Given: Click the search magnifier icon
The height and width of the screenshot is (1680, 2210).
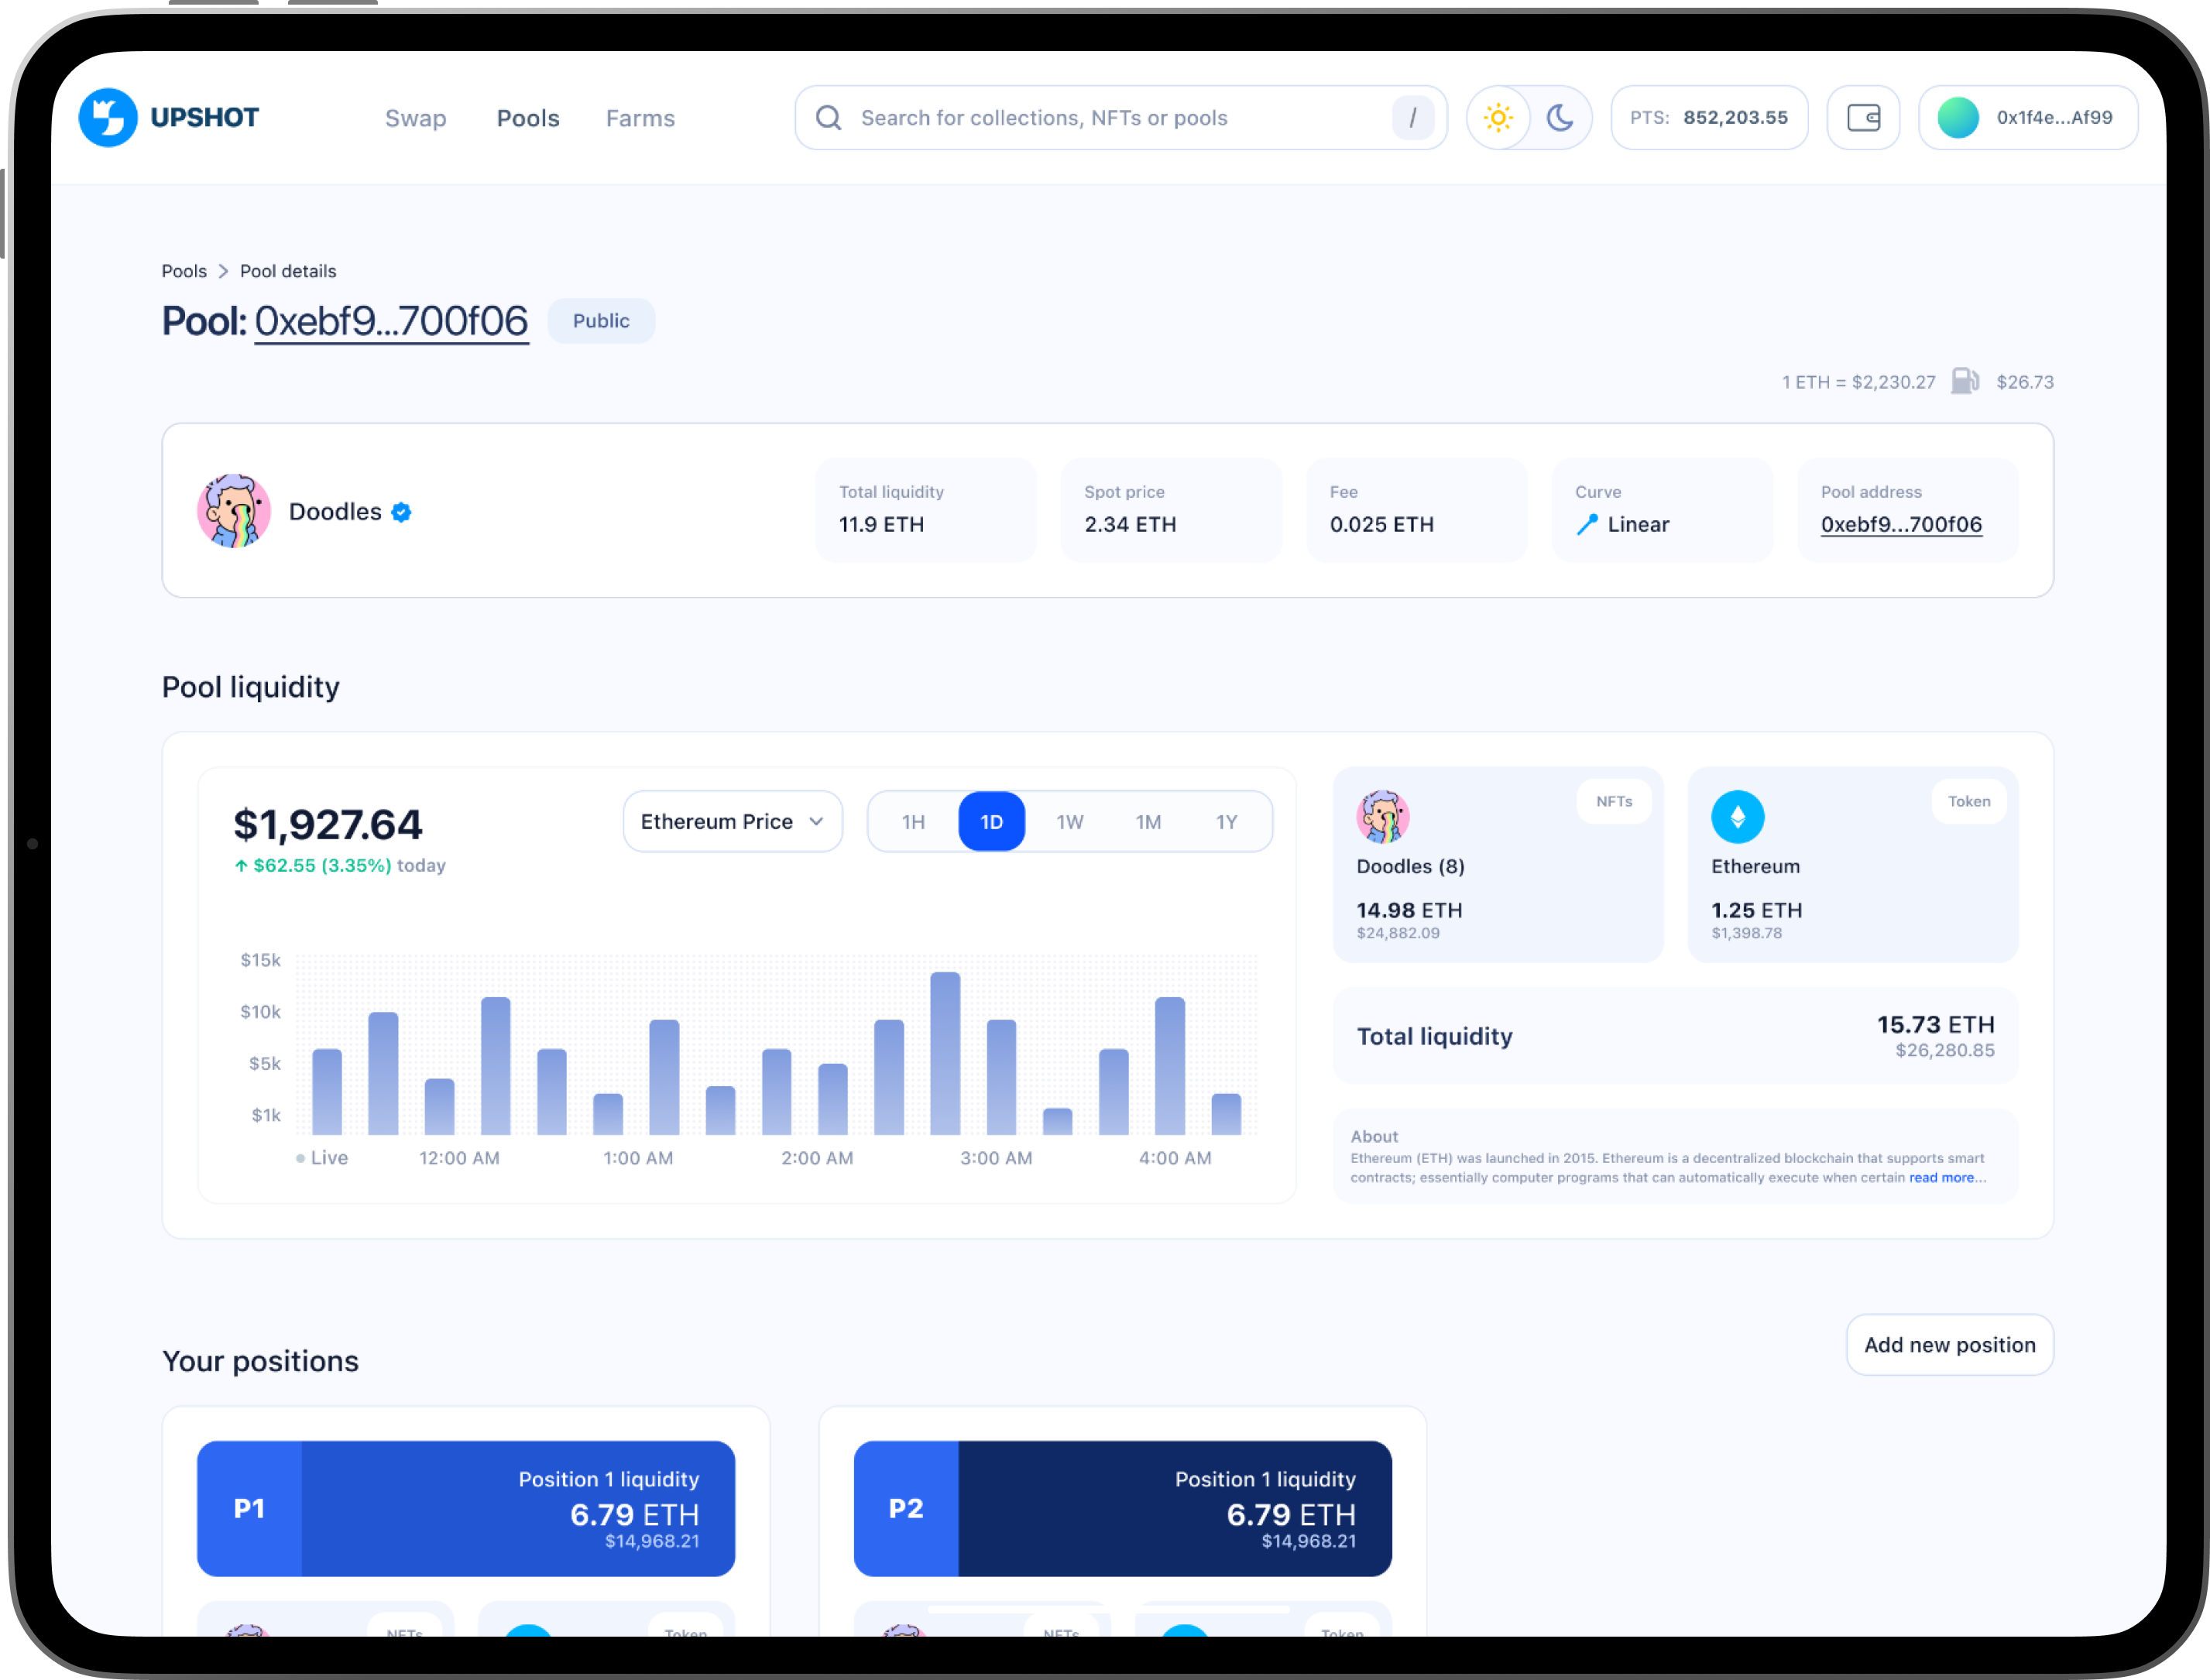Looking at the screenshot, I should tap(828, 118).
